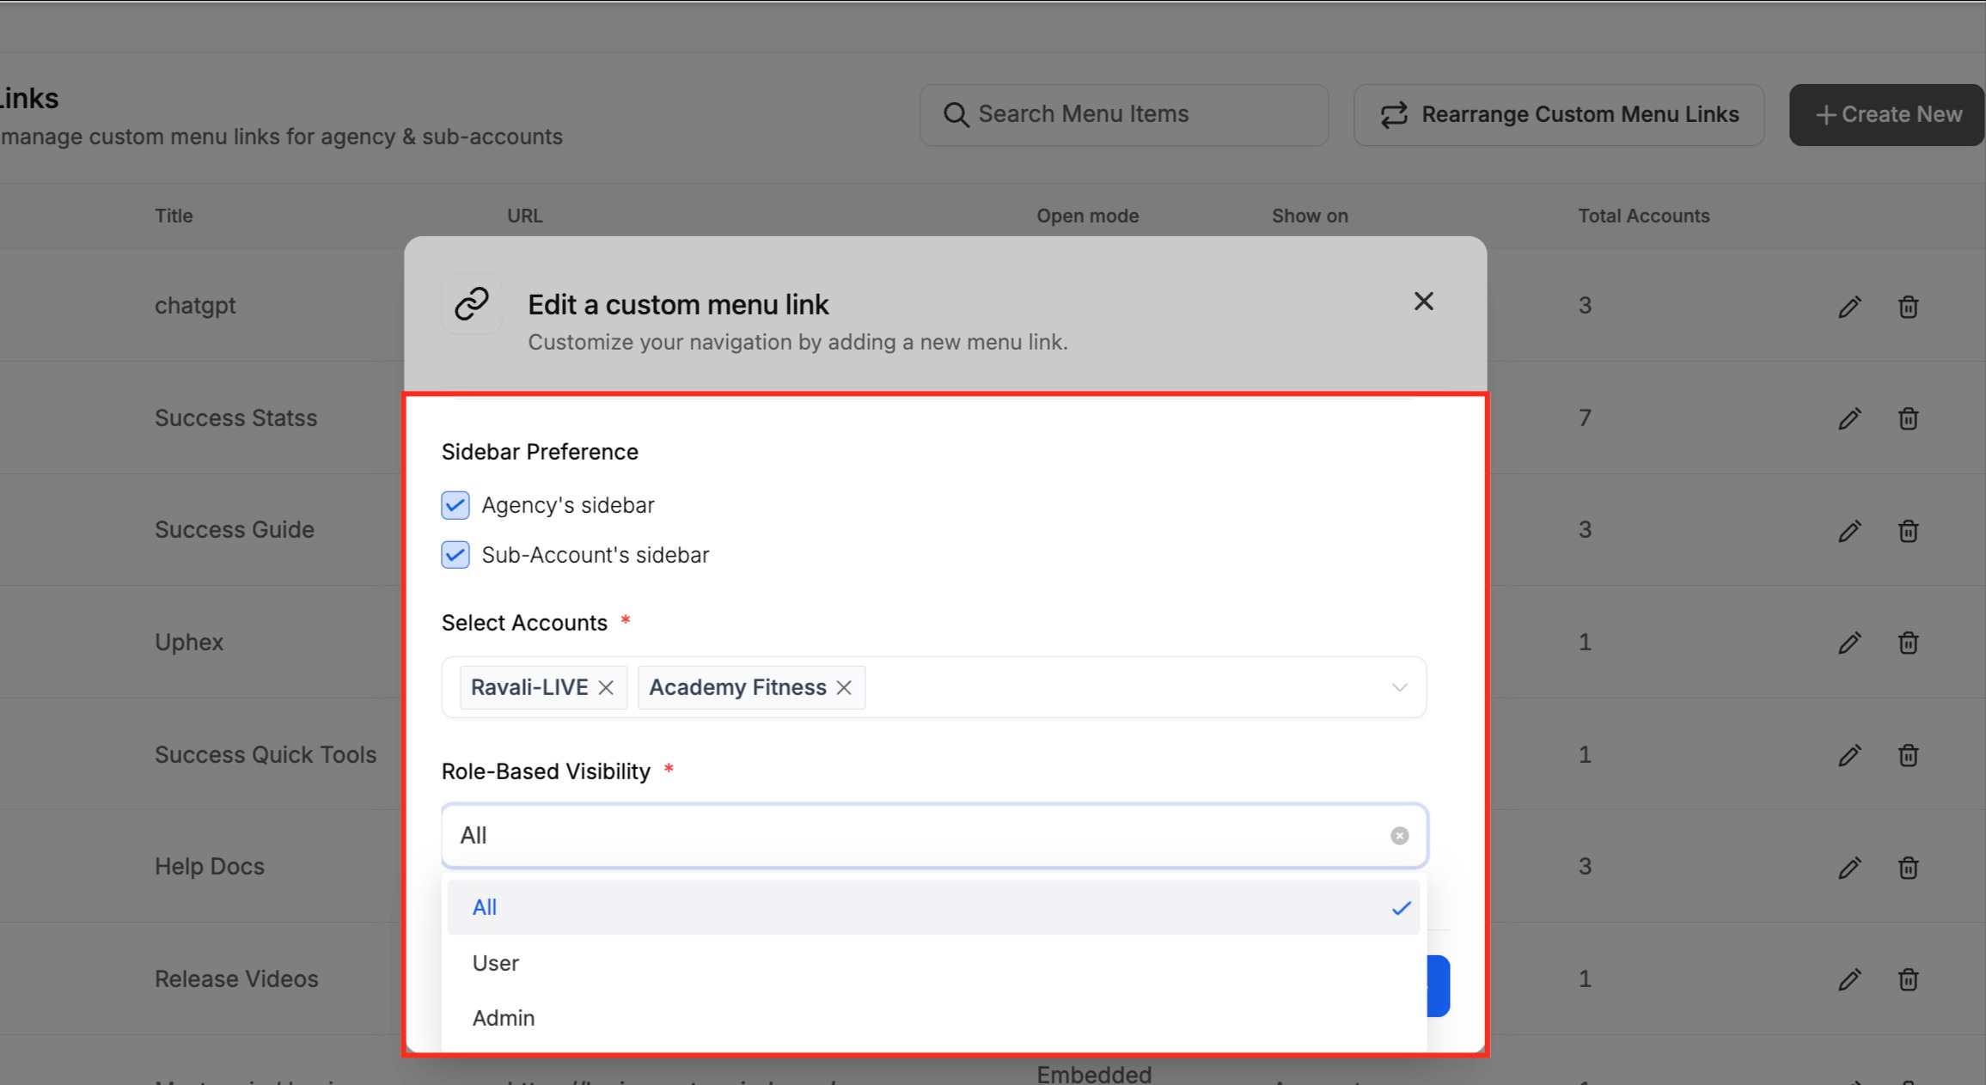Click Rearrange Custom Menu Links button
The height and width of the screenshot is (1085, 1986).
pyautogui.click(x=1559, y=114)
